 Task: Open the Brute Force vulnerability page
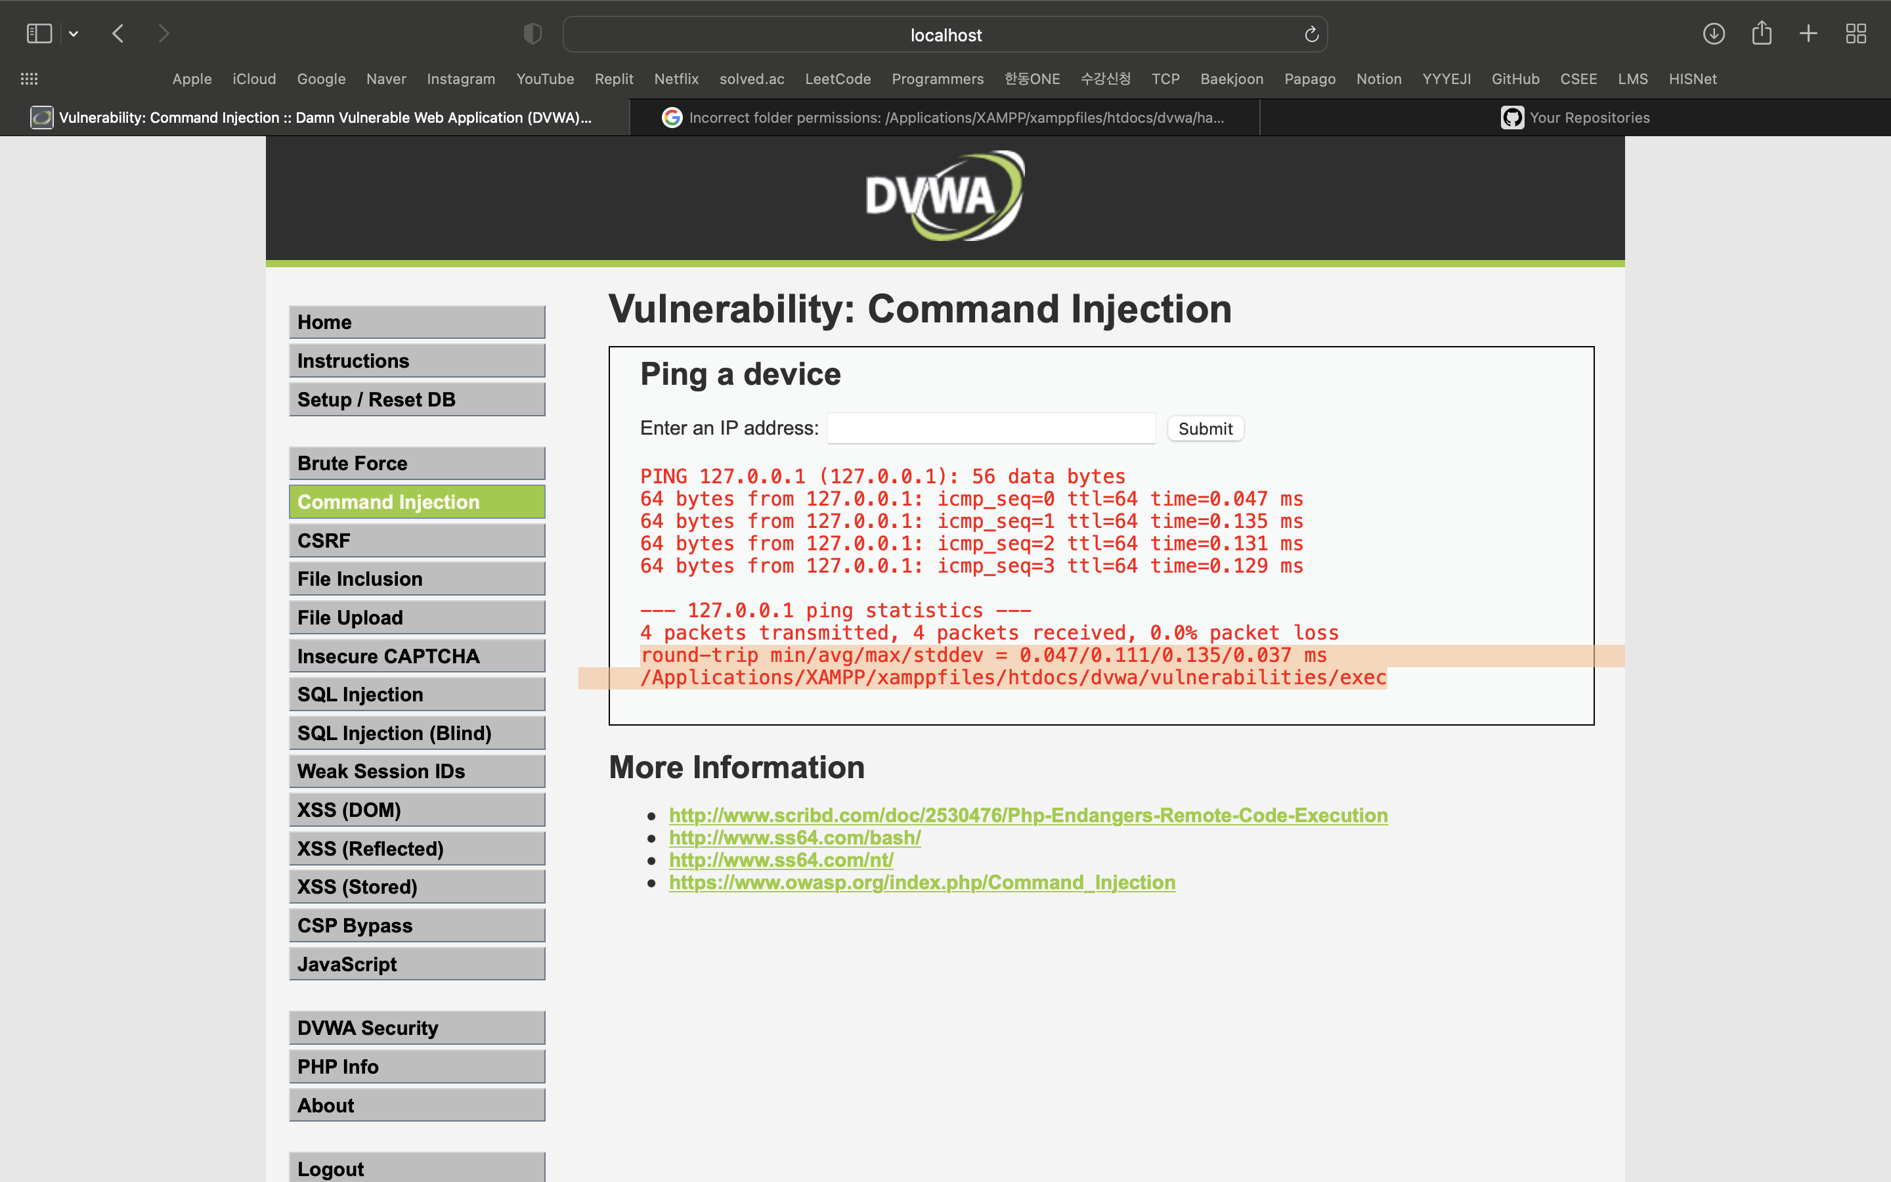tap(418, 464)
